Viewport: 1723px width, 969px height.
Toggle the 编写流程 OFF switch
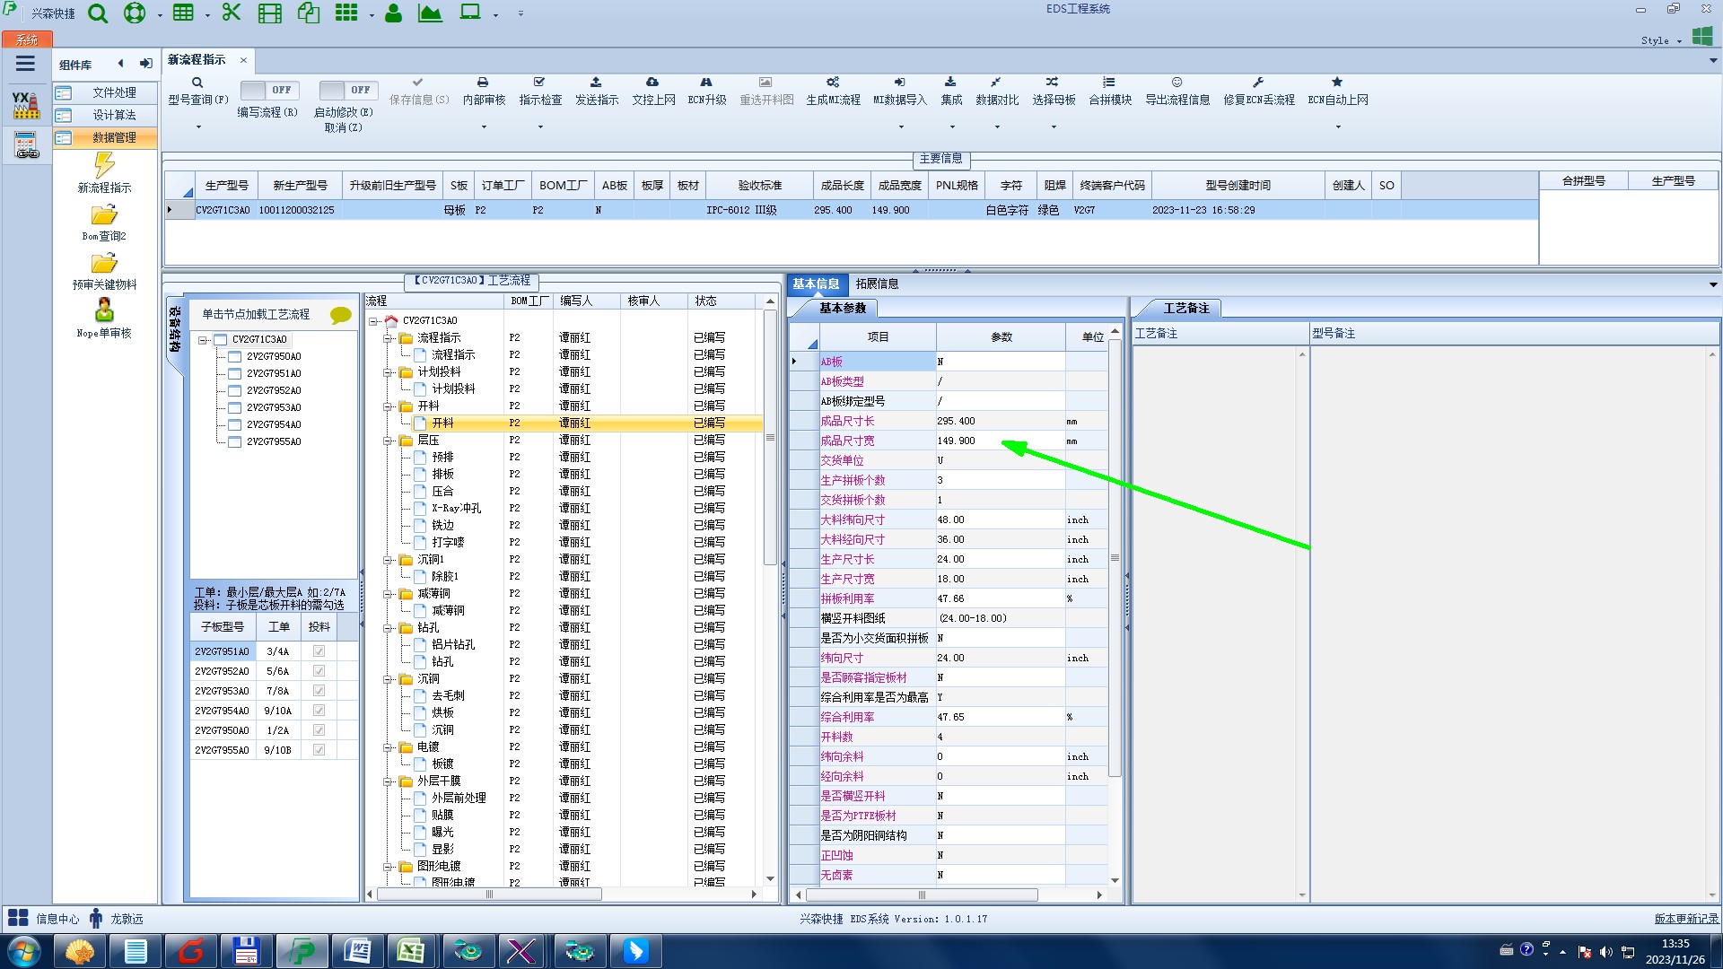click(267, 91)
